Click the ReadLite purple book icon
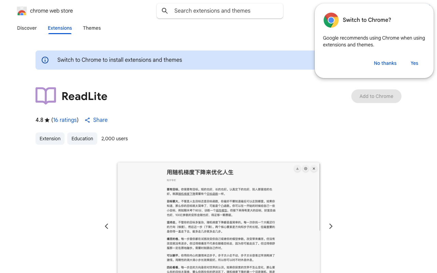Viewport: 437px width, 273px height. coord(46,96)
